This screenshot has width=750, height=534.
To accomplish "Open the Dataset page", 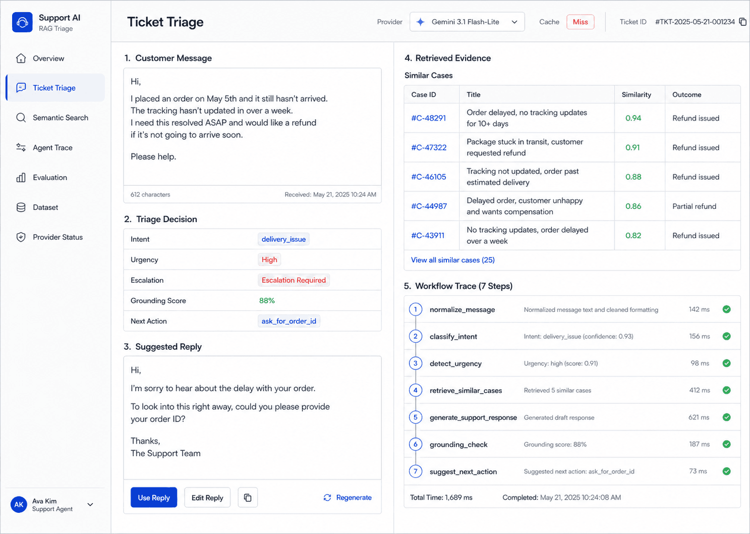I will pos(55,207).
